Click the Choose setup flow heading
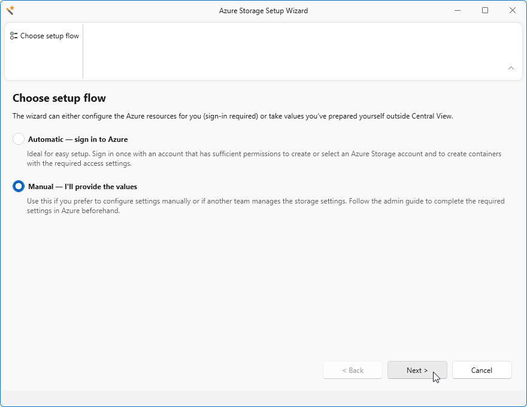 (x=59, y=98)
